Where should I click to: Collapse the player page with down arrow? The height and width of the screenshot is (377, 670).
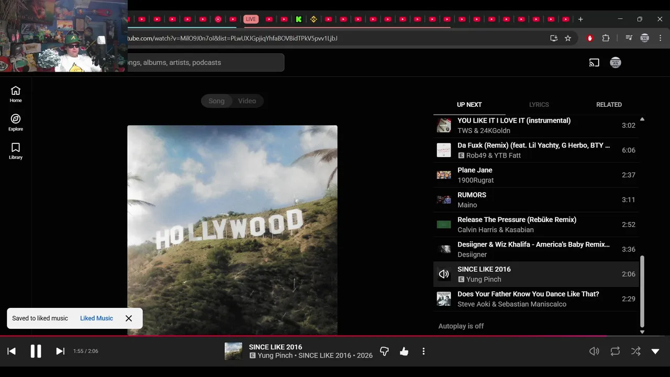coord(655,351)
